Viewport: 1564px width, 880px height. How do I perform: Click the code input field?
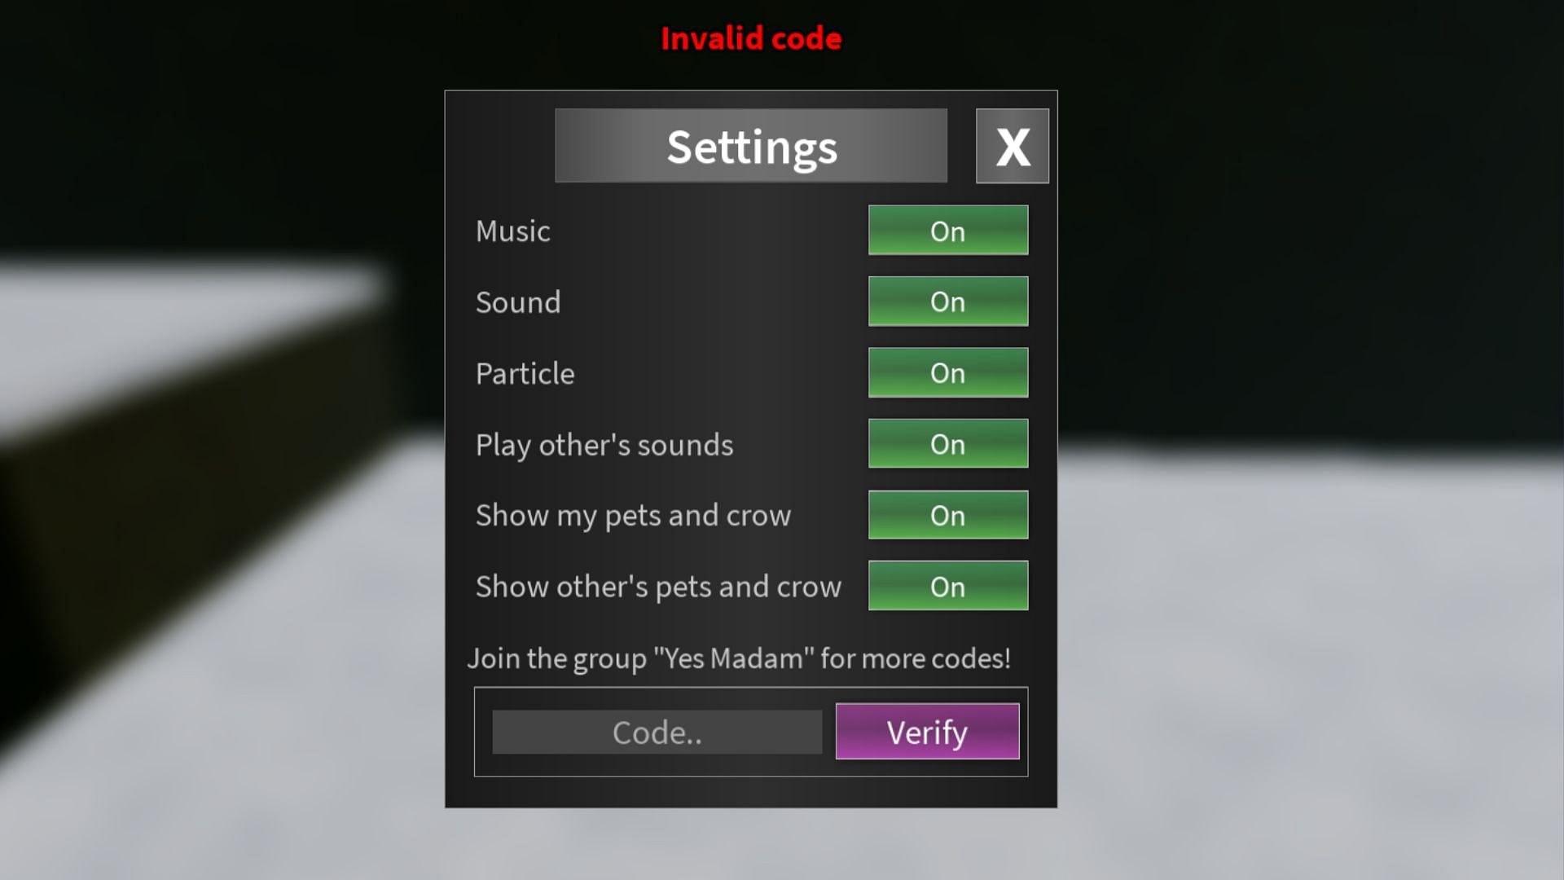657,732
